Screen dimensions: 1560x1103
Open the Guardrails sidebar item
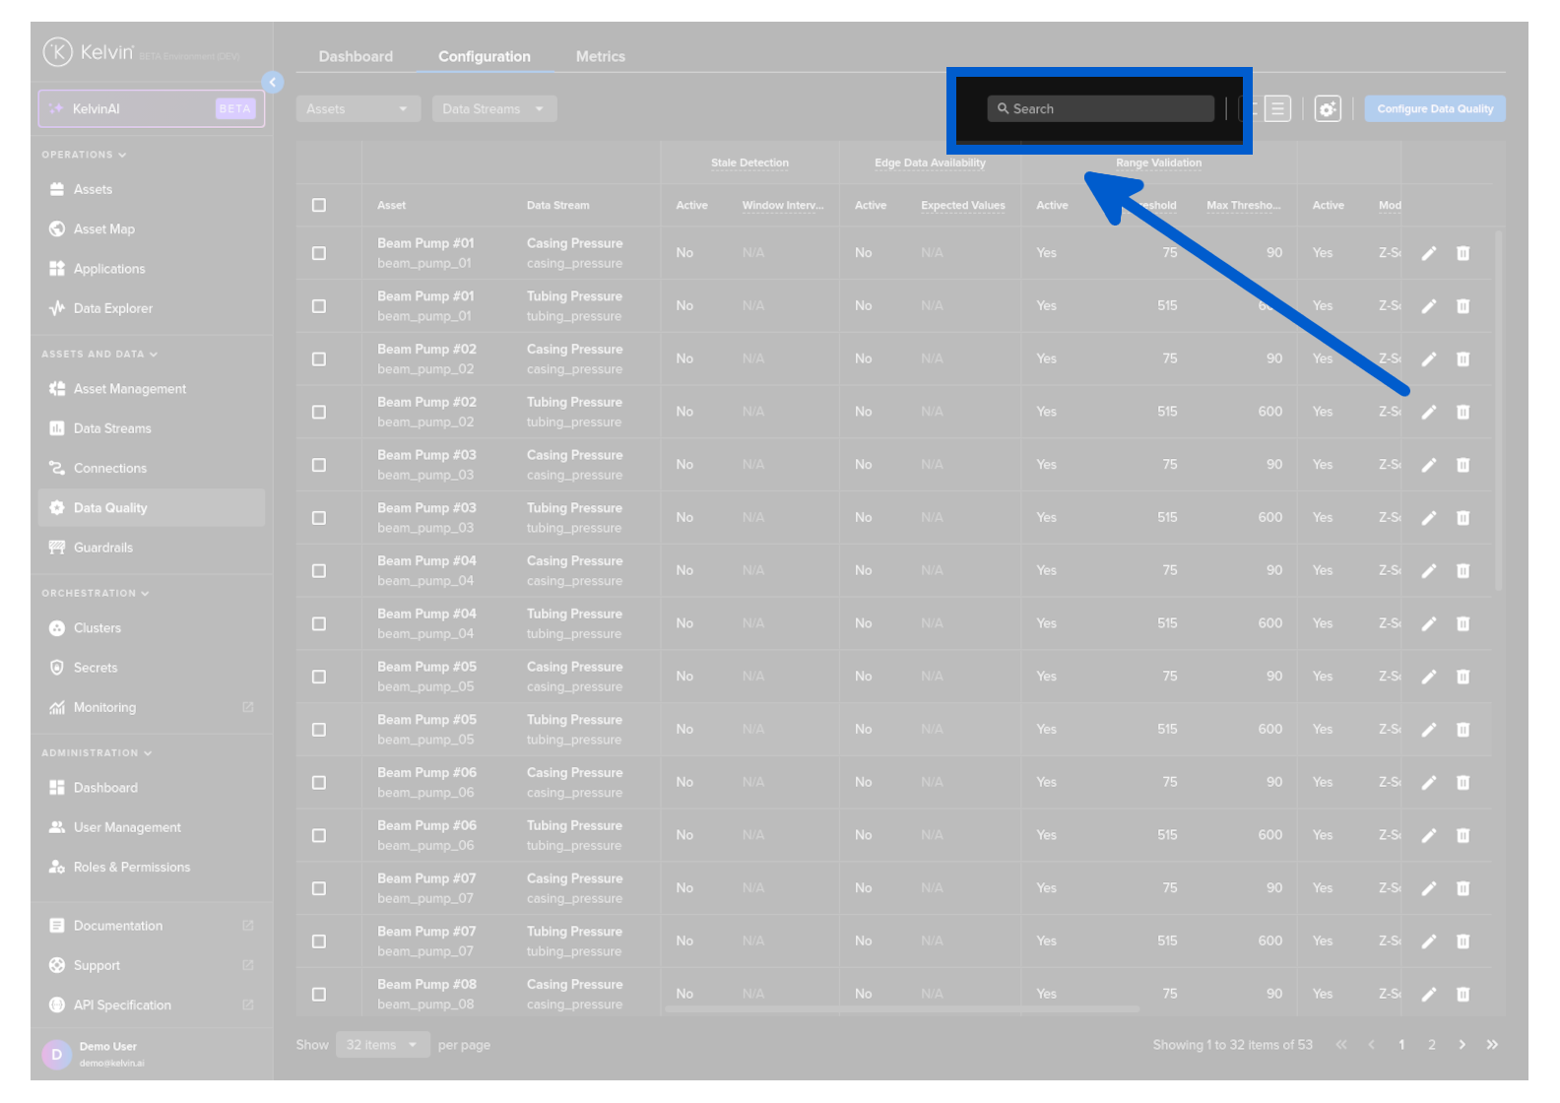pos(102,548)
